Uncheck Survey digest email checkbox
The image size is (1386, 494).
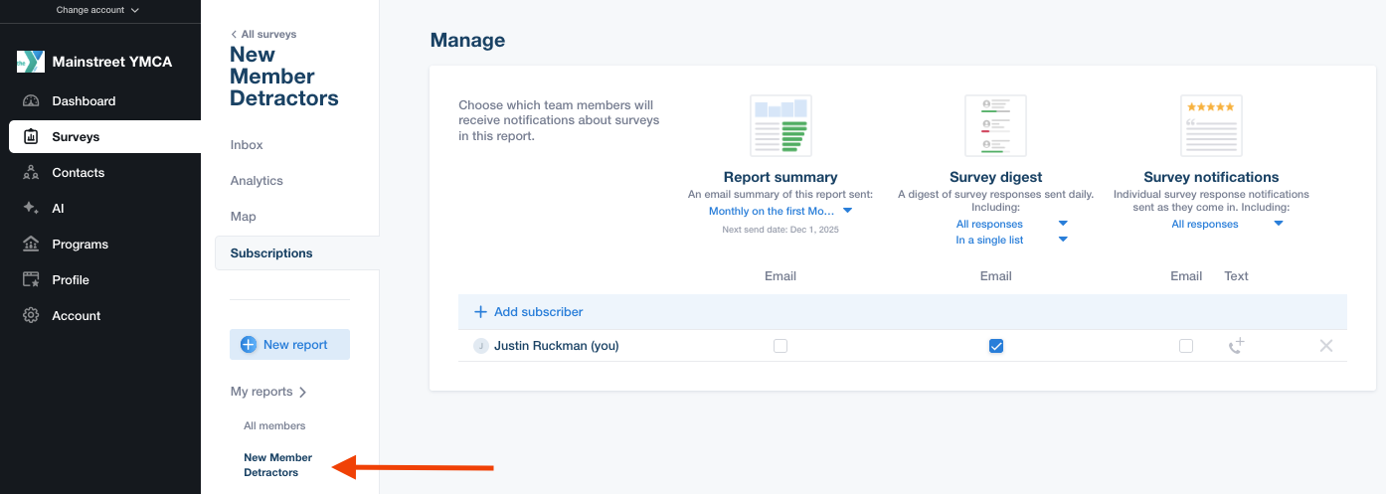pos(996,346)
